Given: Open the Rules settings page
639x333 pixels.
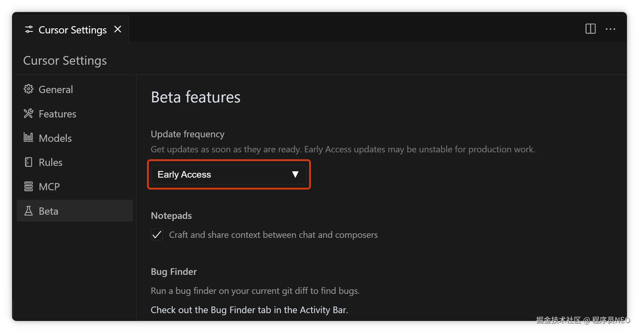Looking at the screenshot, I should point(50,162).
